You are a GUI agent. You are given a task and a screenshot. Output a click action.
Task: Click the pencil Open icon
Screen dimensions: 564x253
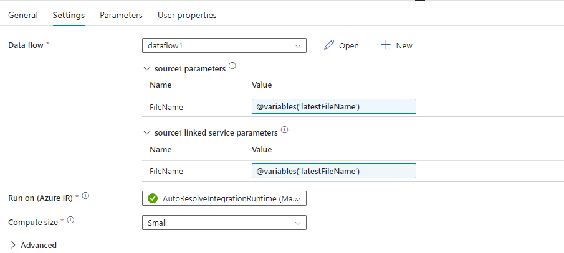(330, 45)
